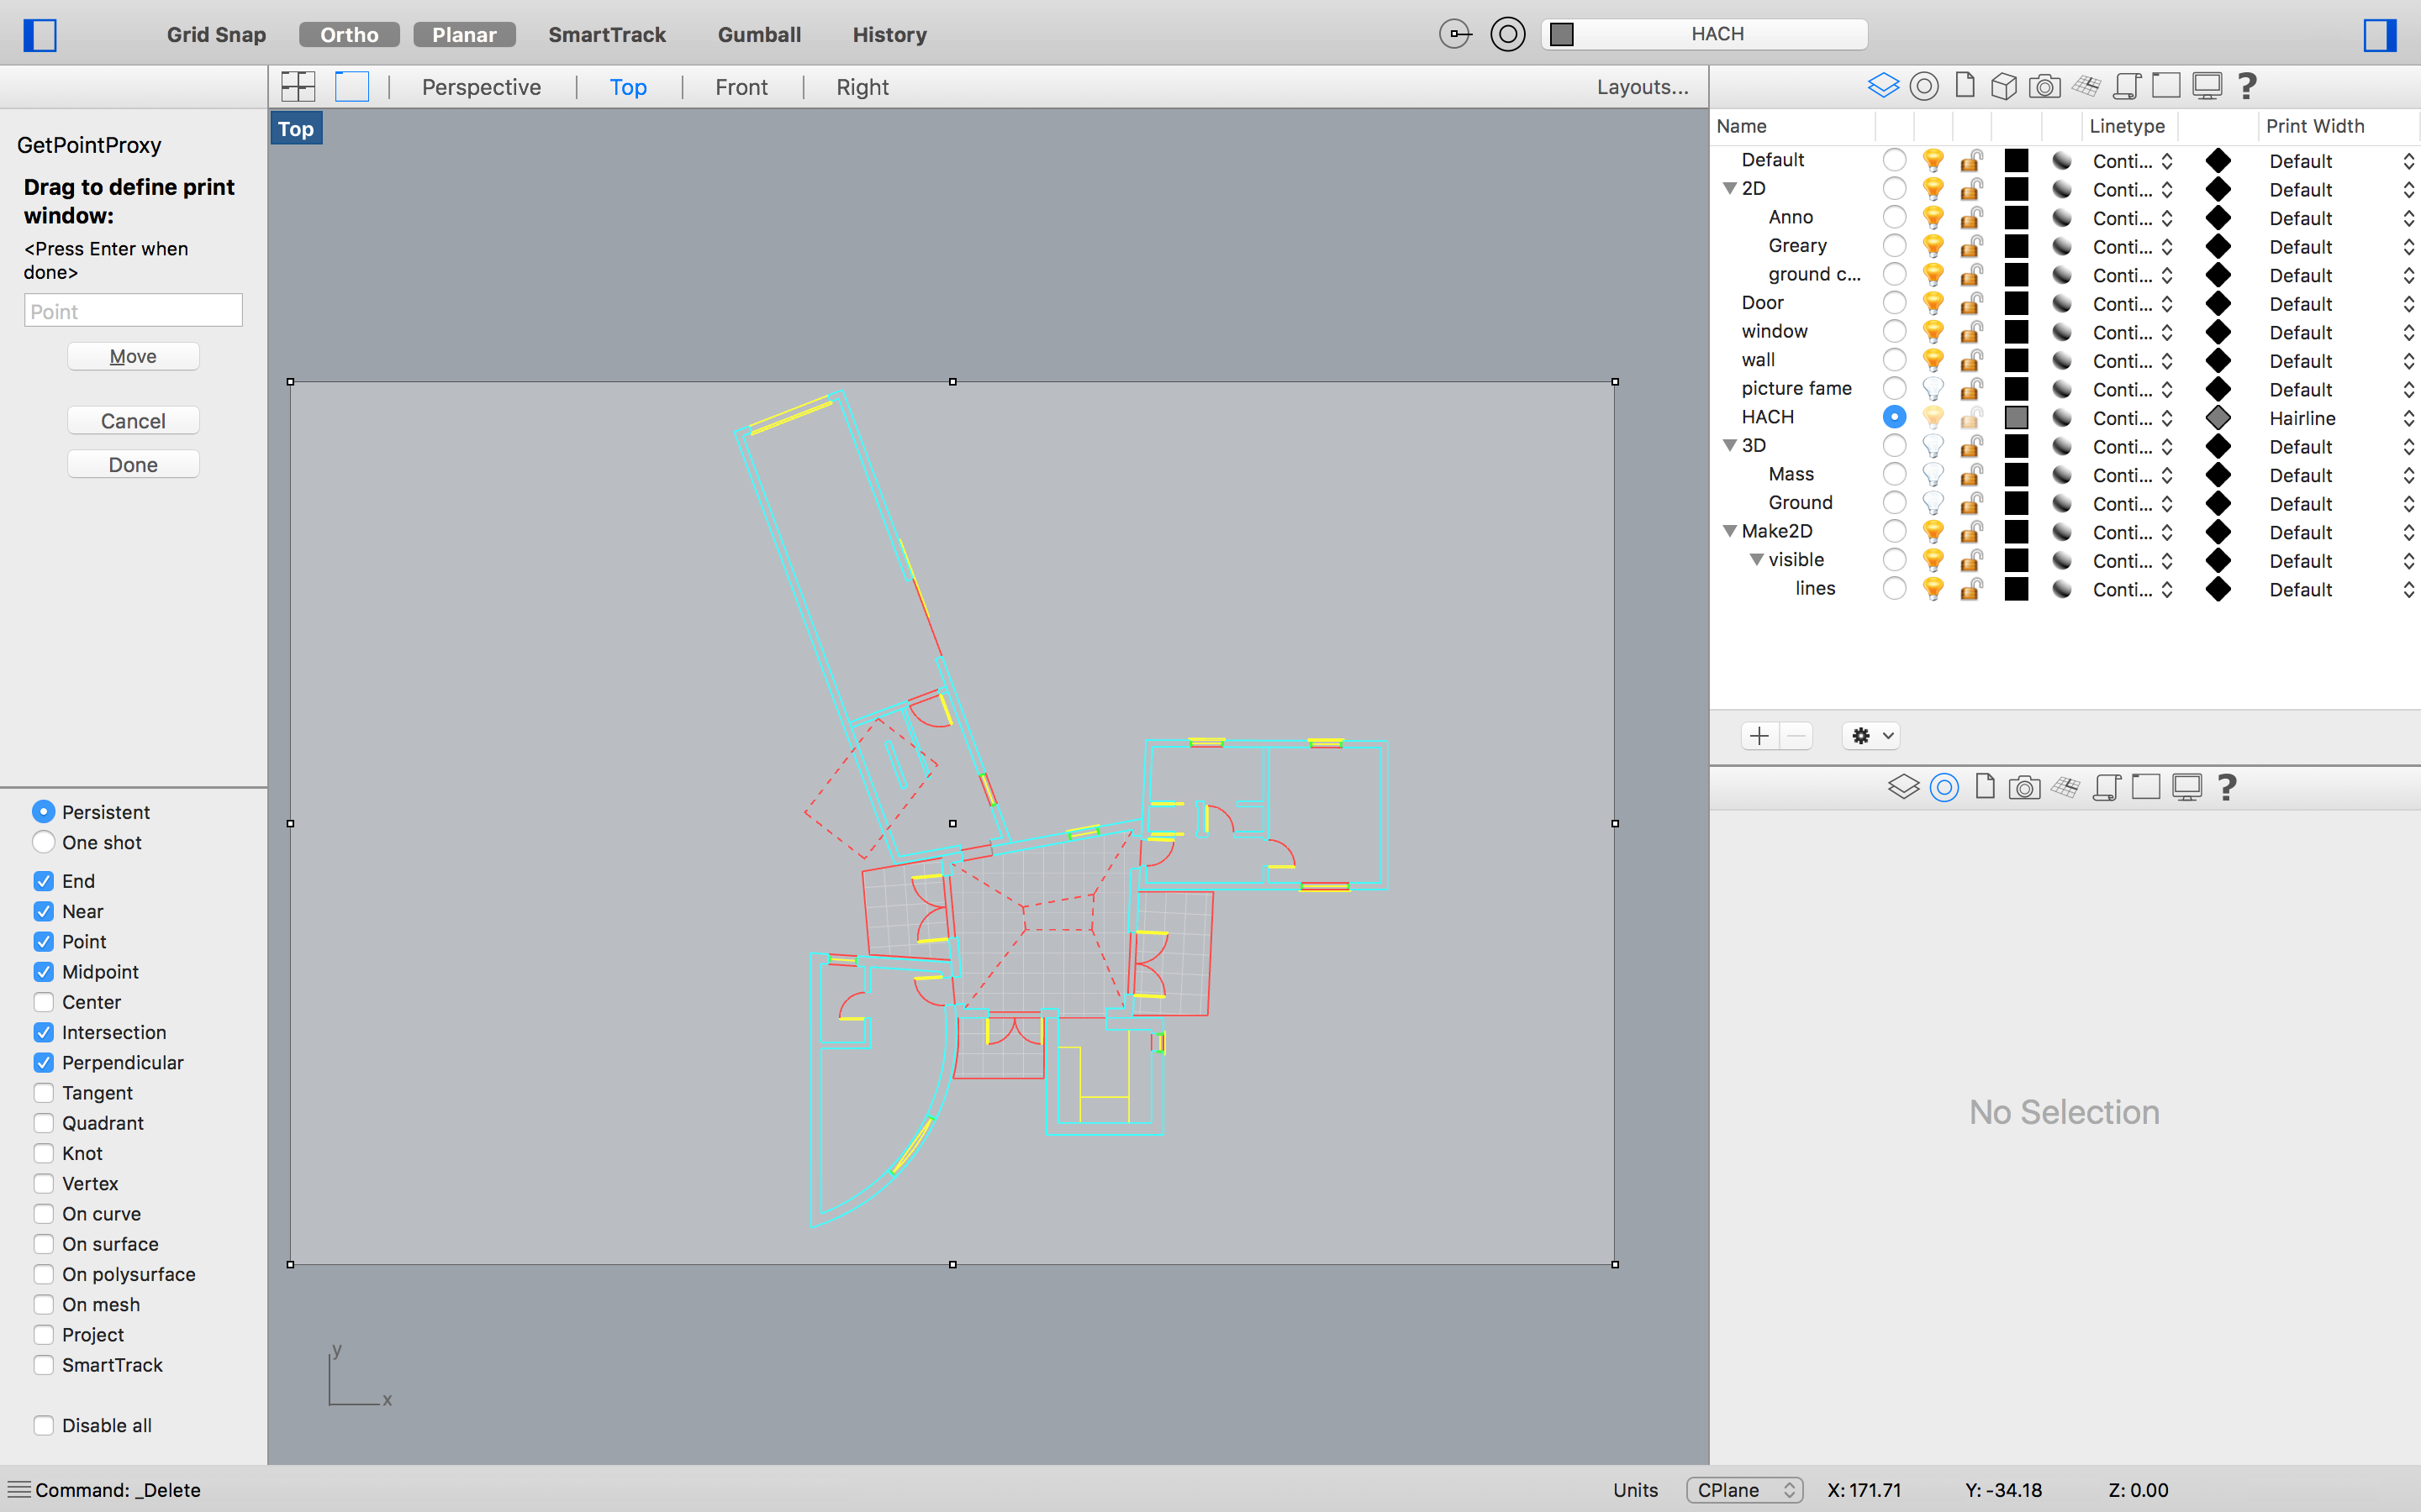2421x1512 pixels.
Task: Collapse the 3D layer group
Action: [1728, 445]
